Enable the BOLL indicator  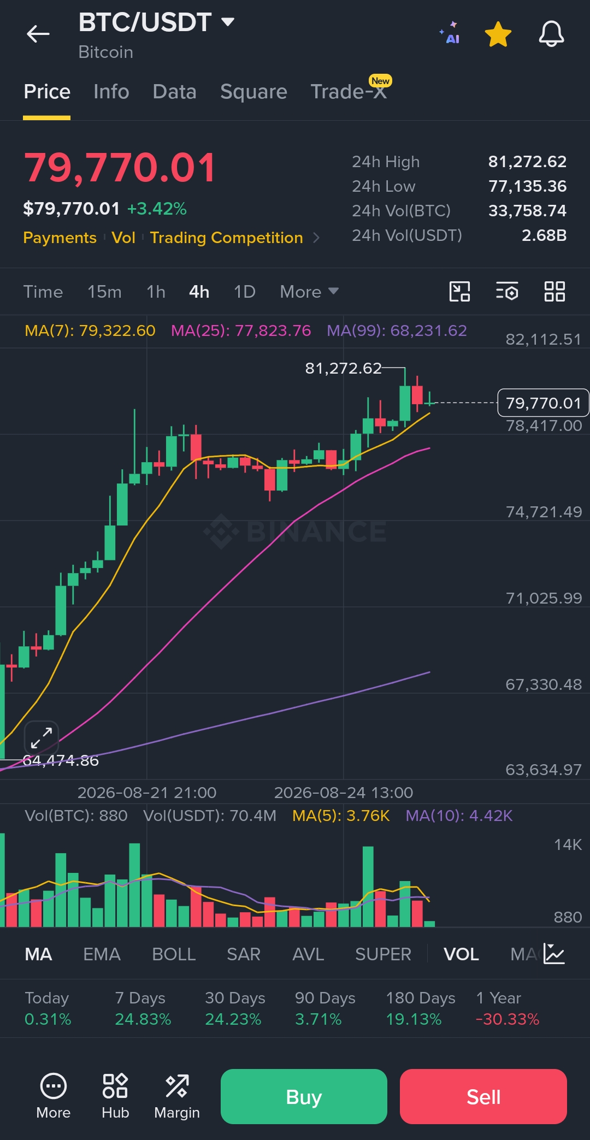[x=174, y=954]
